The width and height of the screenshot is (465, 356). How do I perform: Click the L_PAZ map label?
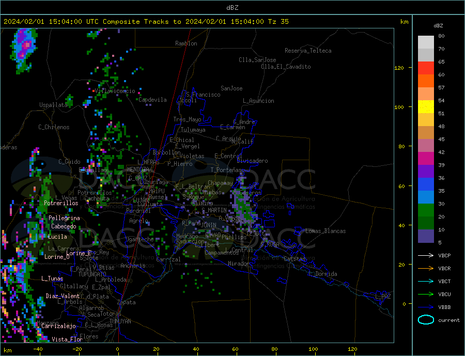coord(383,297)
